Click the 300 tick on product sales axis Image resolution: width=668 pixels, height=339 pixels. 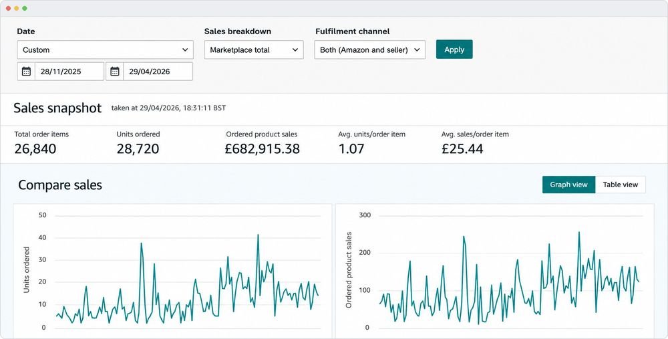click(x=365, y=215)
